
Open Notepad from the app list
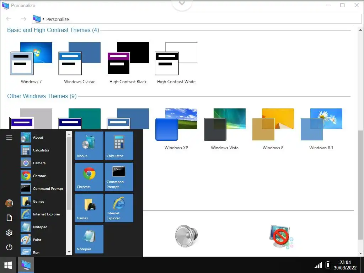[43, 227]
